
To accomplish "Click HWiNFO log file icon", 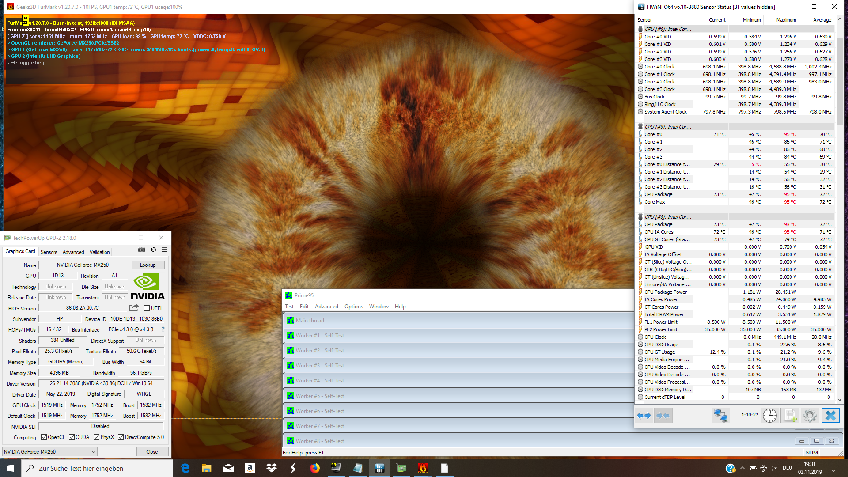I will 790,416.
